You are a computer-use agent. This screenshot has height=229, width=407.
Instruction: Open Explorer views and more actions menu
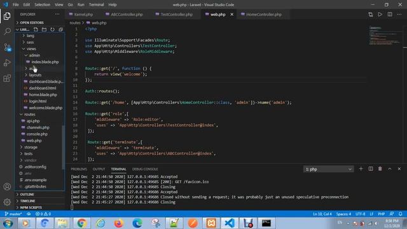point(57,14)
